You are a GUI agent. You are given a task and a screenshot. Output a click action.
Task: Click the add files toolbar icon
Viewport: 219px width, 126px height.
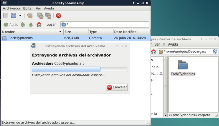pos(40,16)
